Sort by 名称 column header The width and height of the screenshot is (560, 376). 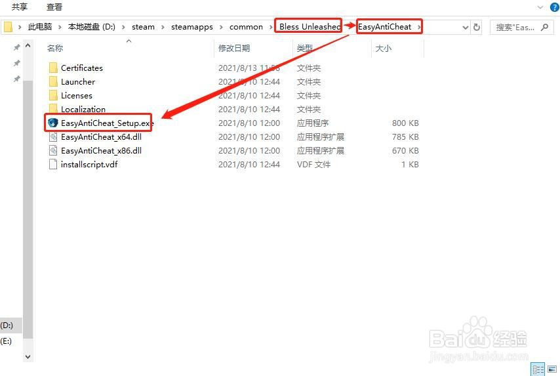click(x=55, y=49)
